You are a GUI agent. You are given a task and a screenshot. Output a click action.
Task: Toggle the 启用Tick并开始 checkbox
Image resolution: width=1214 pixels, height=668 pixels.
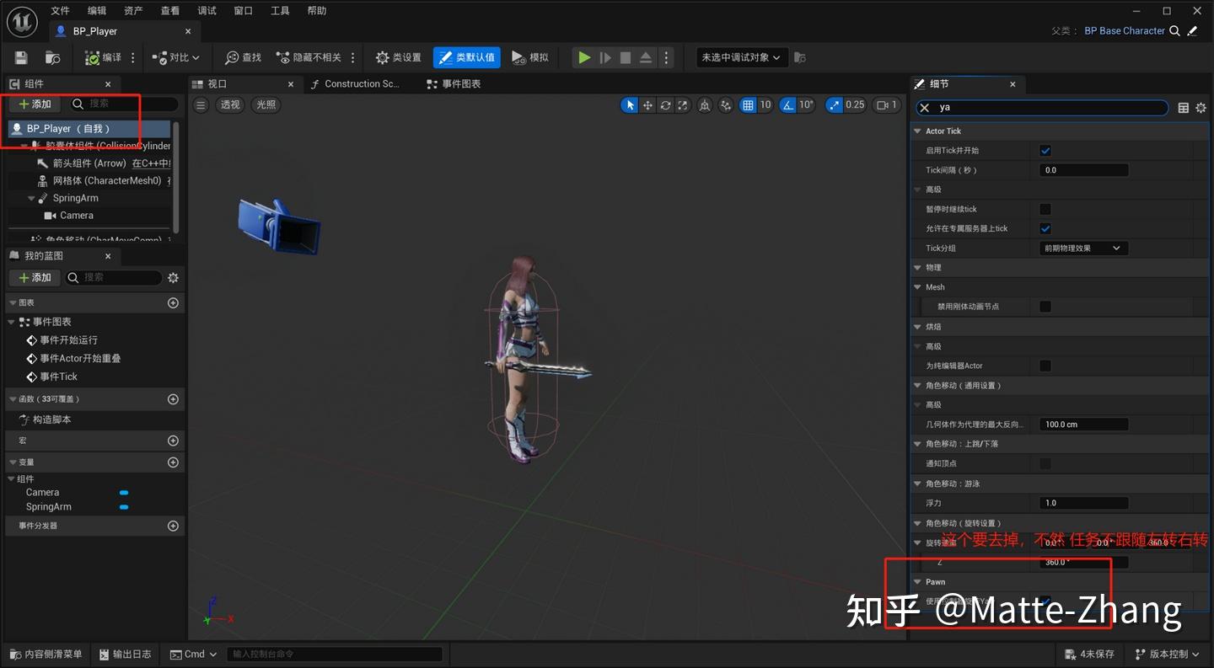[x=1045, y=151]
